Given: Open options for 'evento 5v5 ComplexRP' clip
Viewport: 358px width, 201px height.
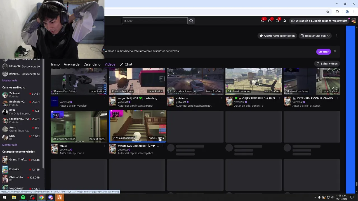Looking at the screenshot, I should click(163, 146).
